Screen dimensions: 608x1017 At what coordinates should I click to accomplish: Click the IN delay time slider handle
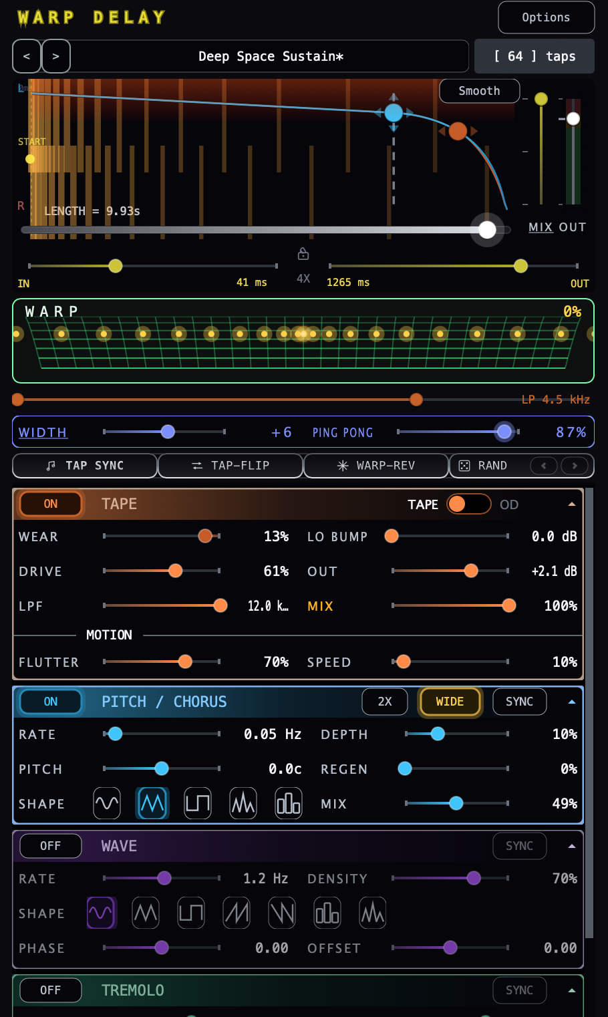pos(116,266)
